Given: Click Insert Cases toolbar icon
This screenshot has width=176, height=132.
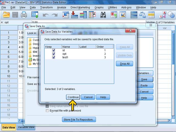Looking at the screenshot, I should click(x=114, y=15).
